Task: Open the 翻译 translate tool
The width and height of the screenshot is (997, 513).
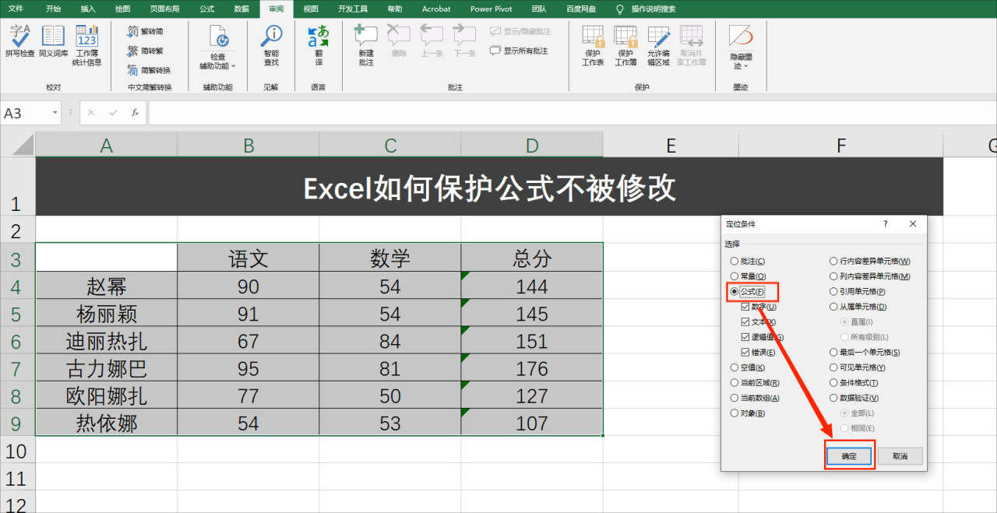Action: (319, 46)
